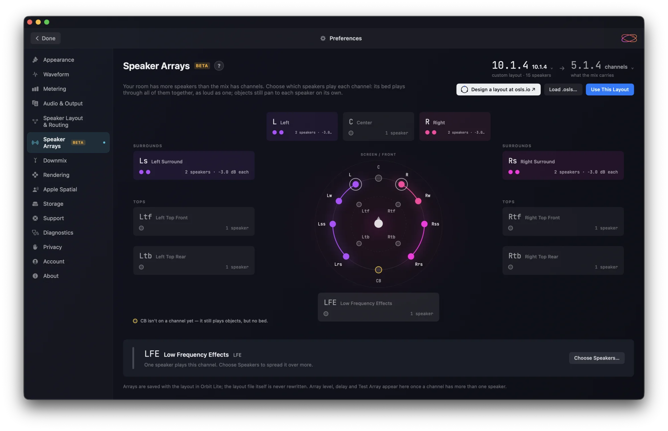668x431 pixels.
Task: Select the Rs Right Surround card
Action: 563,166
